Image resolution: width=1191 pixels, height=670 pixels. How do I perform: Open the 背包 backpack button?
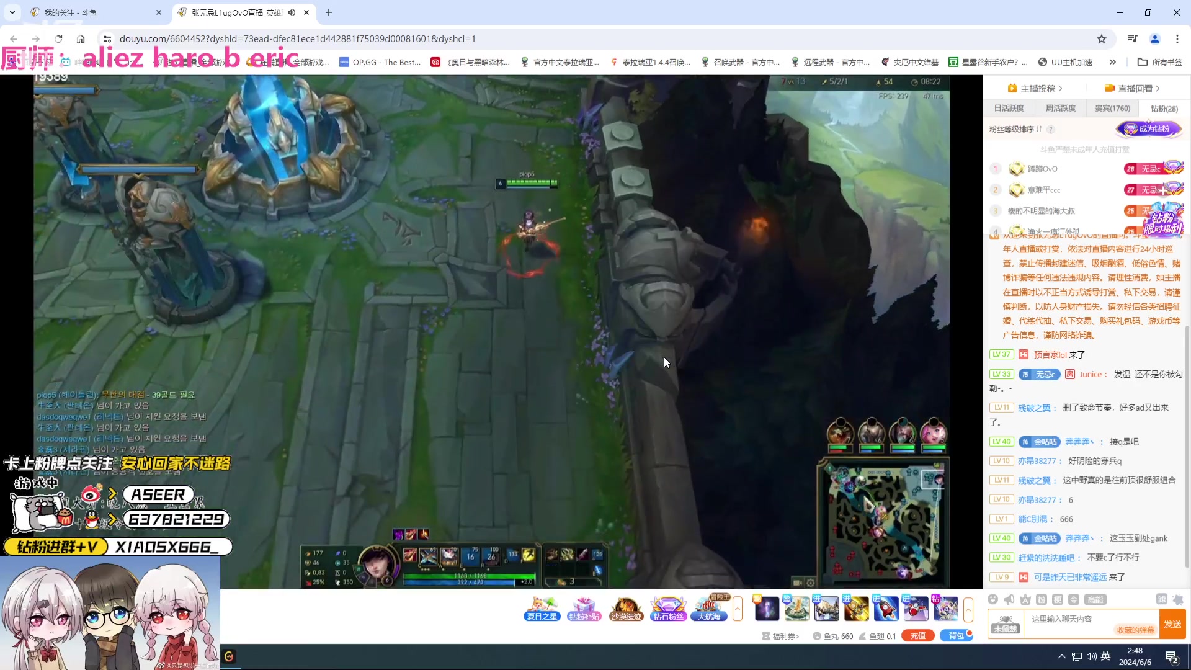point(956,636)
